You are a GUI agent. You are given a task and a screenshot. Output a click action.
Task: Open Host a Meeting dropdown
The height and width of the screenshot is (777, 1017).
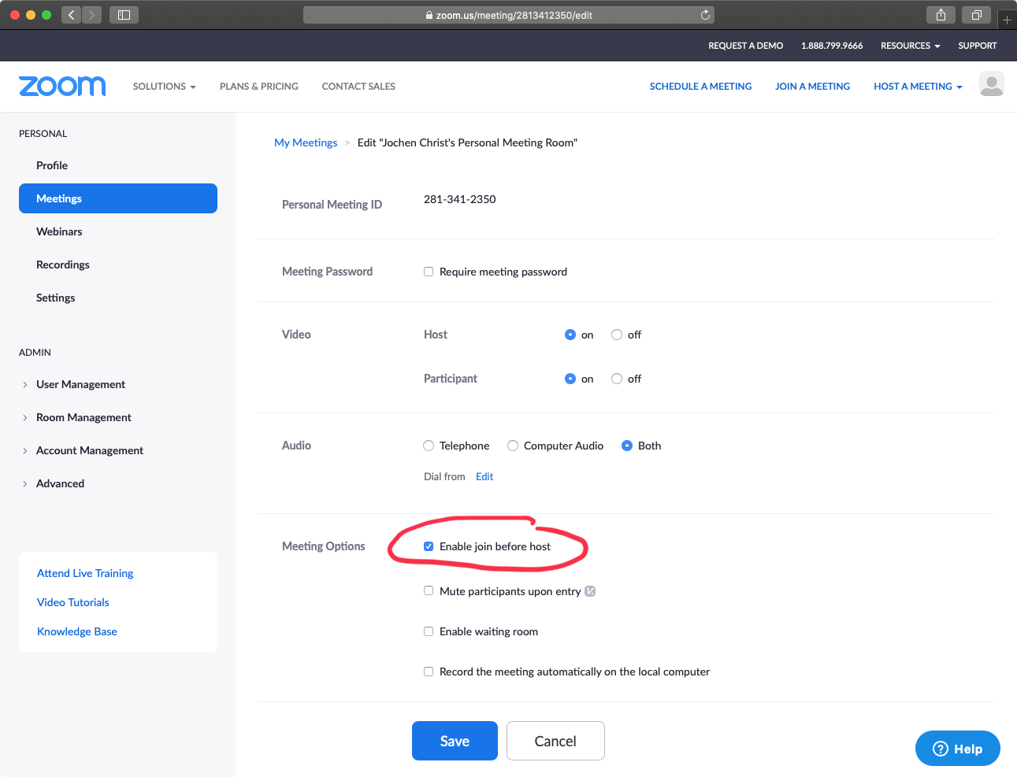[x=917, y=87]
